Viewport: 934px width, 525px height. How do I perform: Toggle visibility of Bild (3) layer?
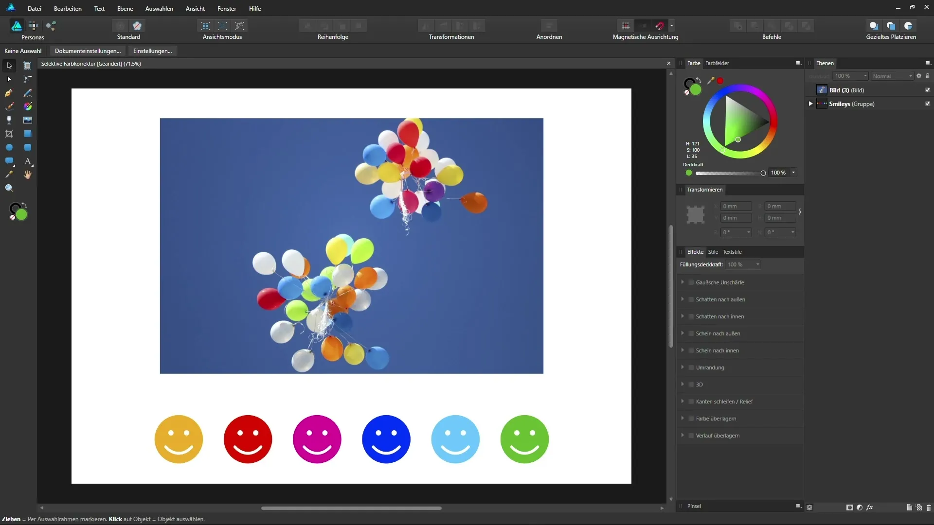927,90
